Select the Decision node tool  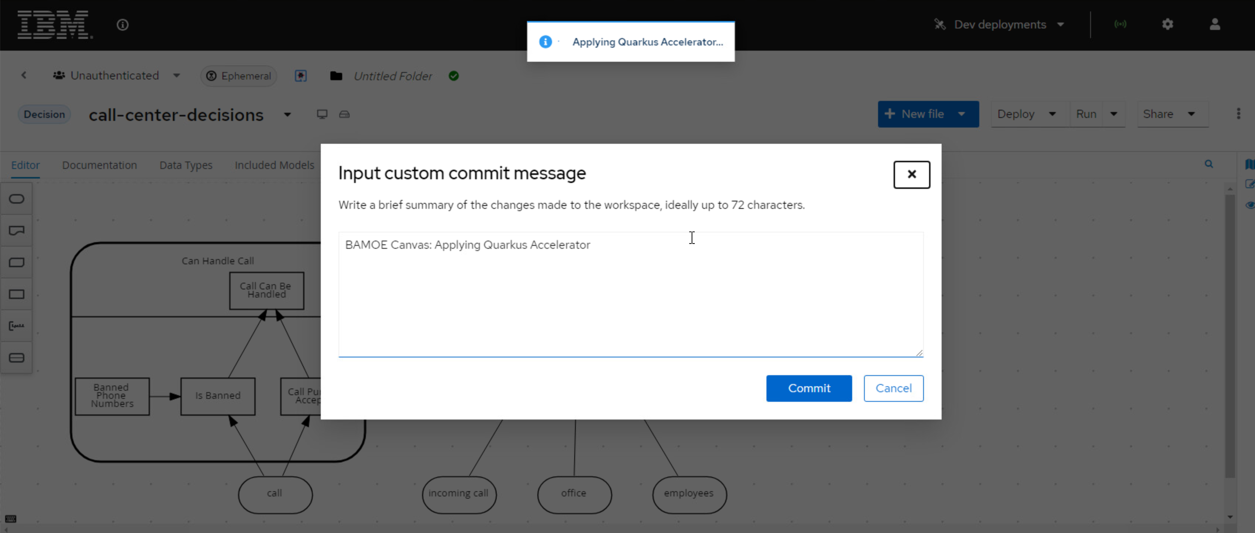tap(17, 294)
